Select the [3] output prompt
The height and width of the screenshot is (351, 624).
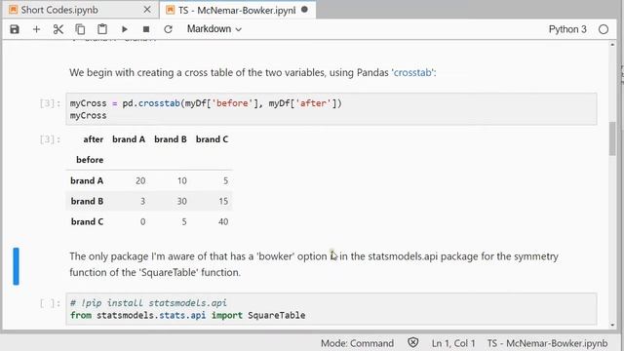click(50, 139)
